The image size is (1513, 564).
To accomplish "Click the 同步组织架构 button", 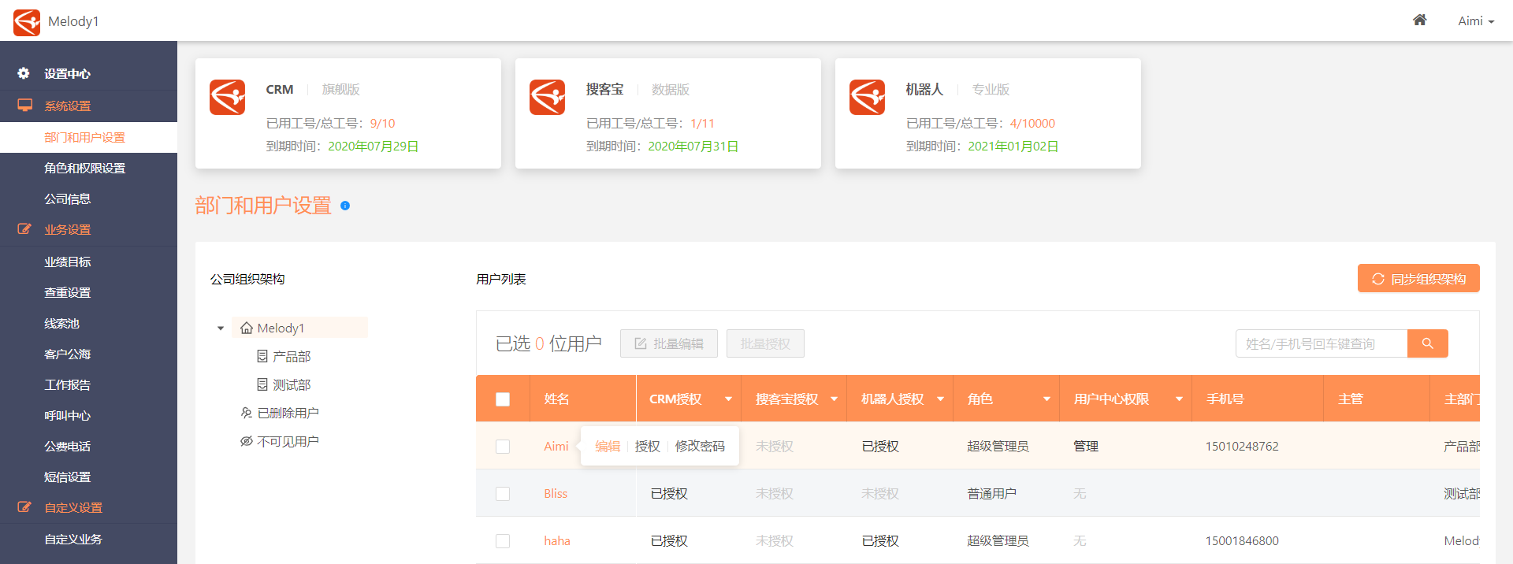I will (1418, 279).
